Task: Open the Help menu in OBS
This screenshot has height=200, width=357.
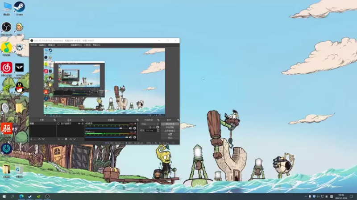Action: [x=96, y=45]
